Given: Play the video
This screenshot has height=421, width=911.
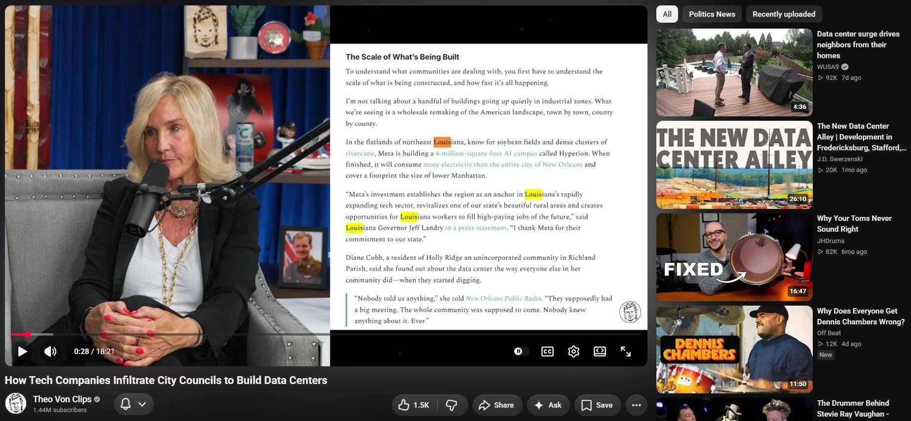Looking at the screenshot, I should 23,351.
